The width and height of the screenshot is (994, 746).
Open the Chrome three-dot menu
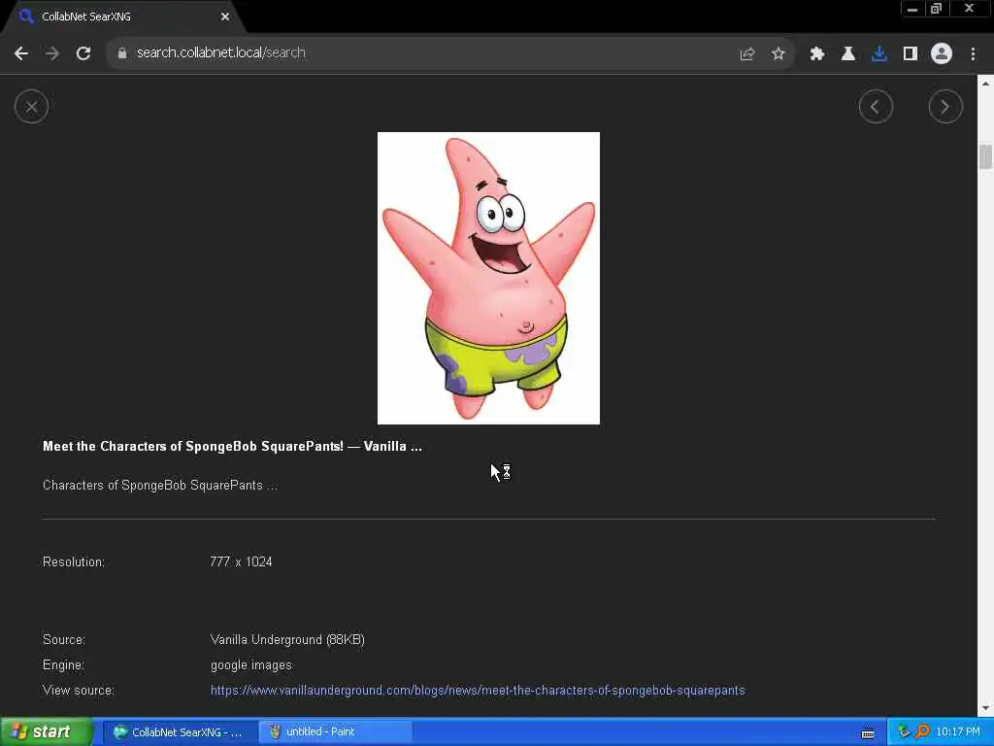(x=973, y=54)
